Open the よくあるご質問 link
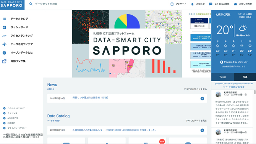Screen dimensions: 256x144 pos(222,4)
